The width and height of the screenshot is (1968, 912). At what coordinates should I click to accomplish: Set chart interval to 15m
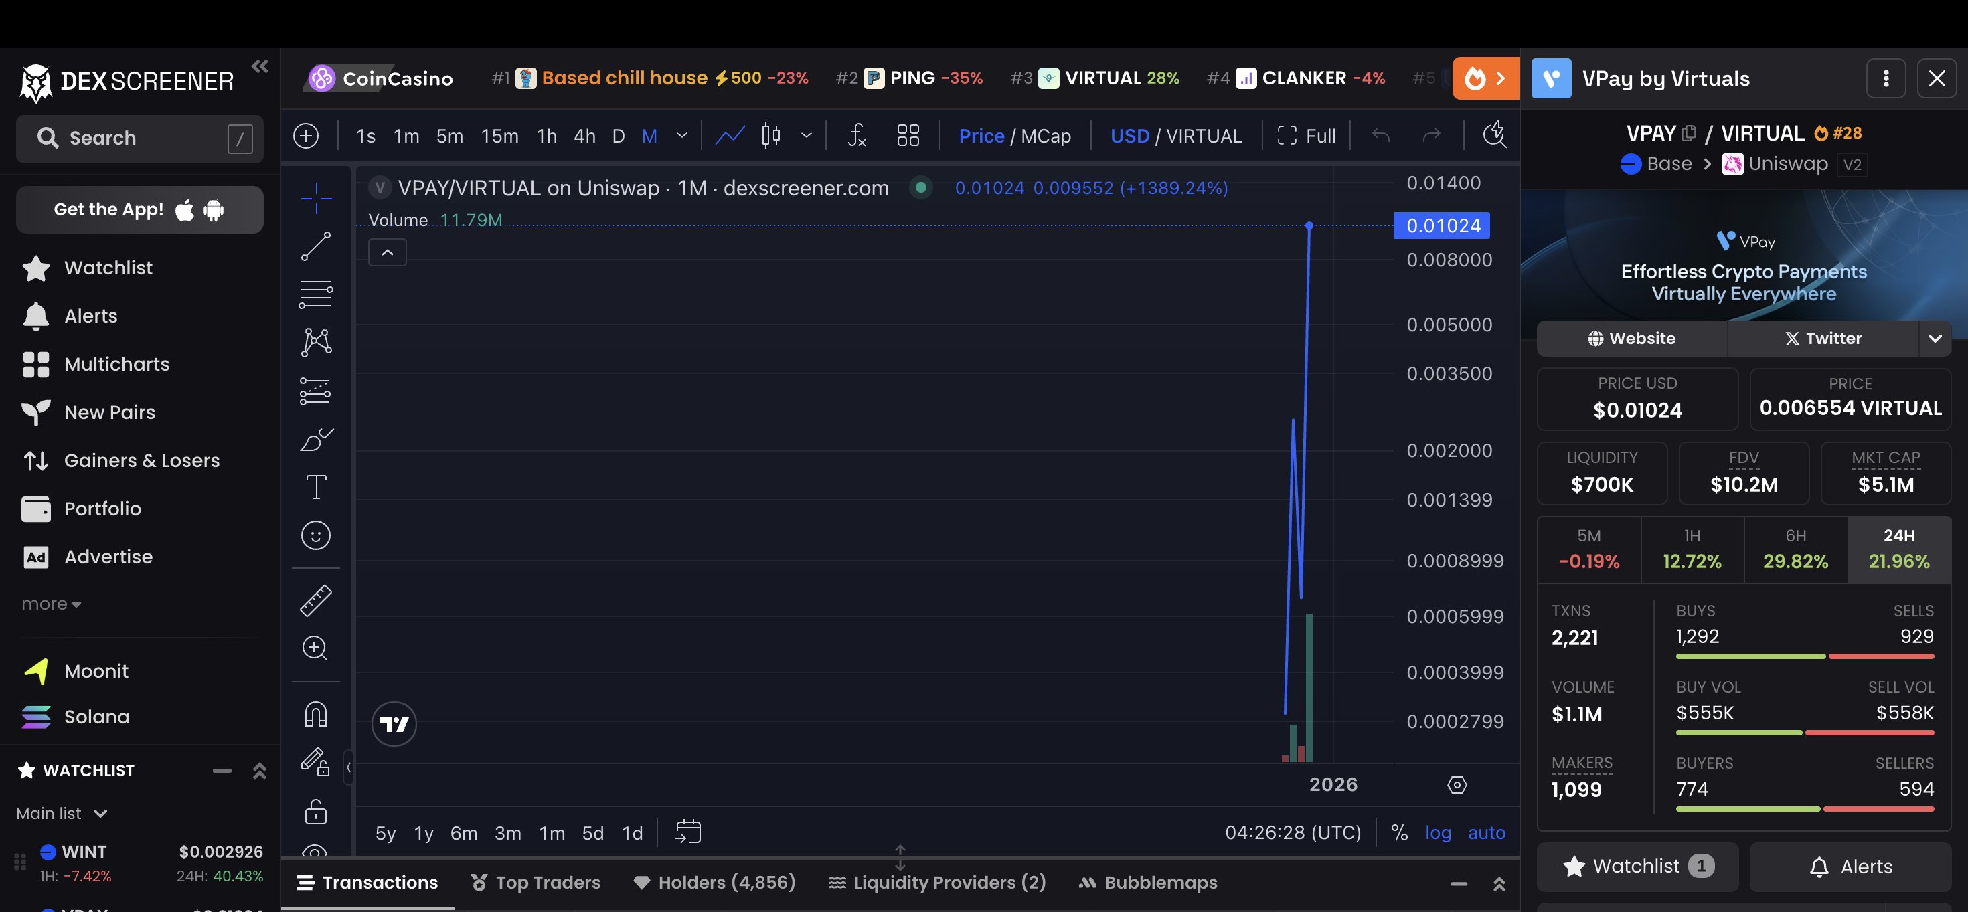click(499, 136)
